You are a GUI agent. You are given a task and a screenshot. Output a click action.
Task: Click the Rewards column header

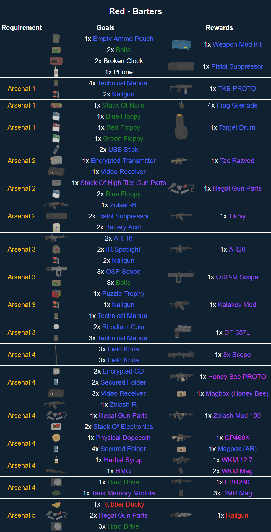tap(219, 28)
